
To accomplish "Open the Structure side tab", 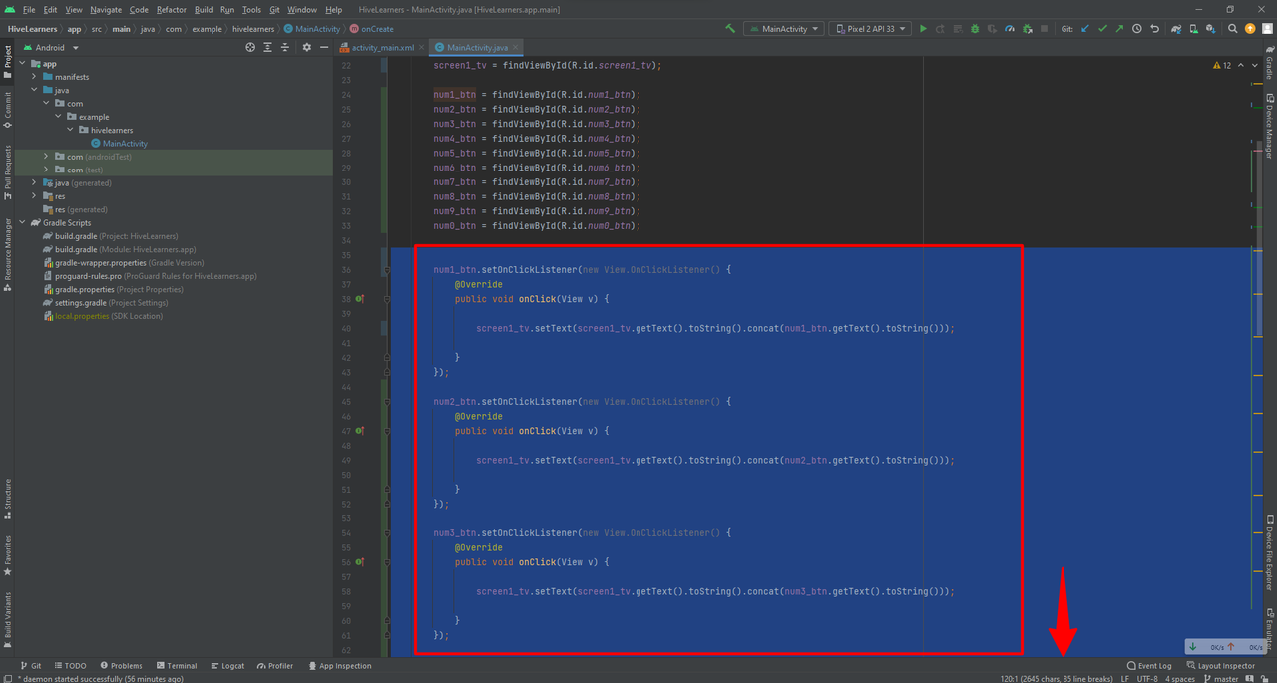I will coord(7,498).
